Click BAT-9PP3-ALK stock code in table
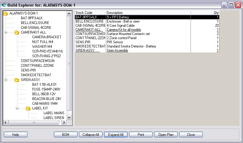The width and height of the screenshot is (243, 143). (x=86, y=17)
